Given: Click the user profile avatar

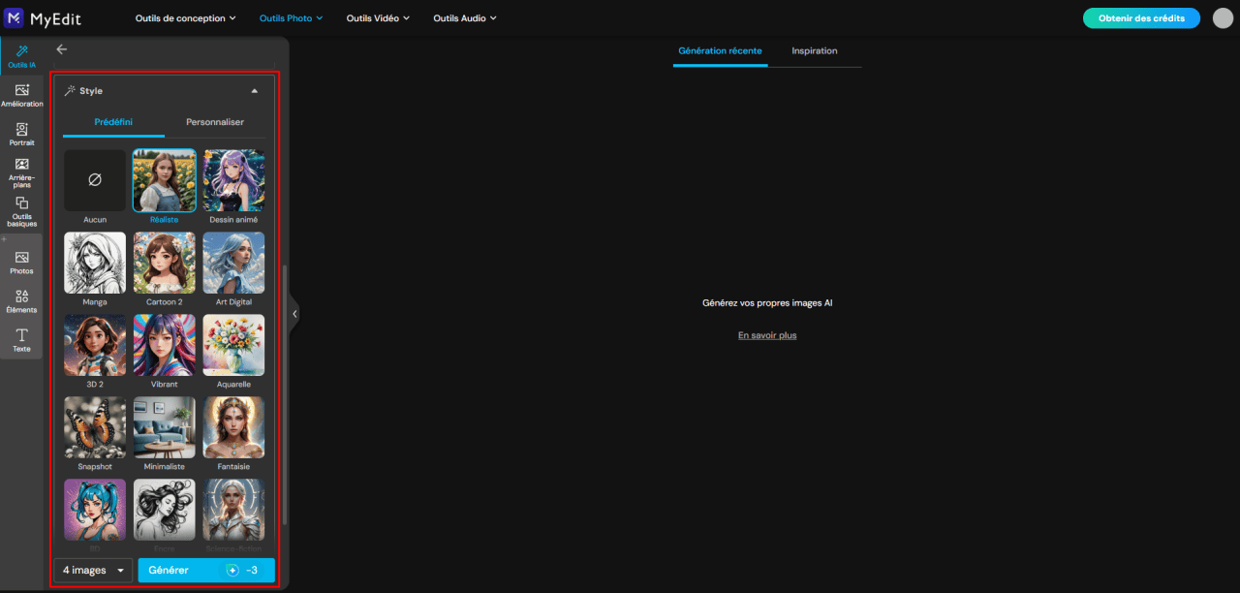Looking at the screenshot, I should tap(1223, 18).
